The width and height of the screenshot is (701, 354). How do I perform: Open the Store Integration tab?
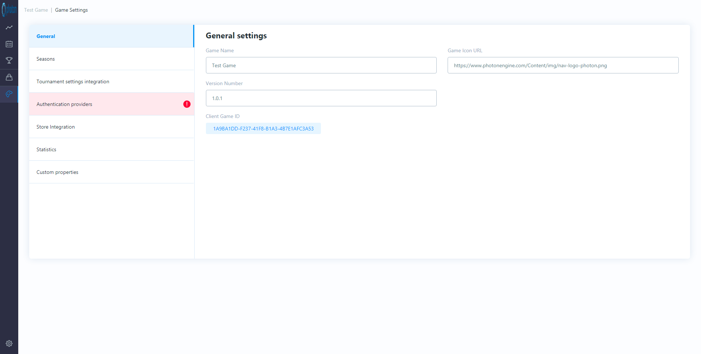(55, 127)
